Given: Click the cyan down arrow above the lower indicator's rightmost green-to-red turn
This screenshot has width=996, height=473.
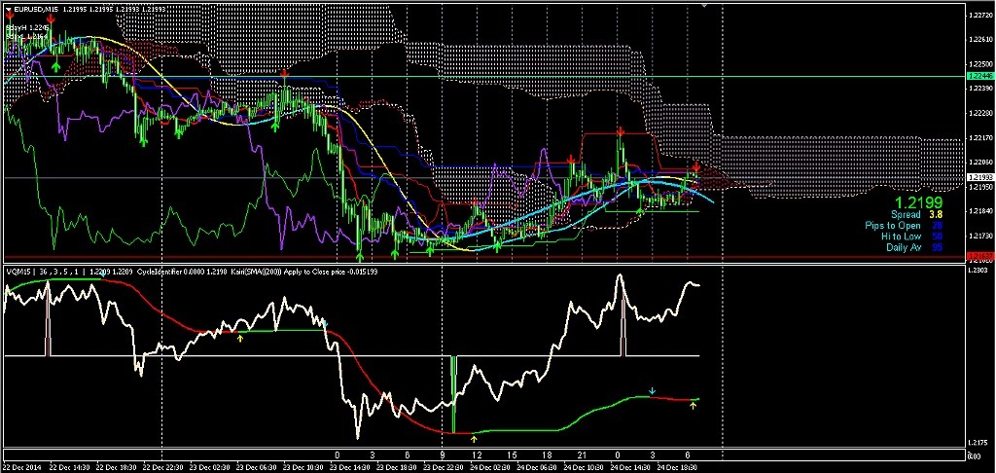Looking at the screenshot, I should click(x=652, y=389).
